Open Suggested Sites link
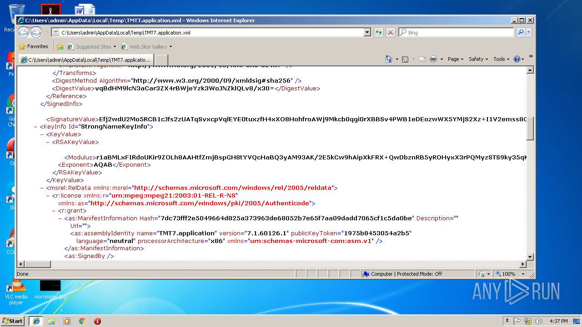Viewport: 582px width, 327px height. [x=91, y=47]
